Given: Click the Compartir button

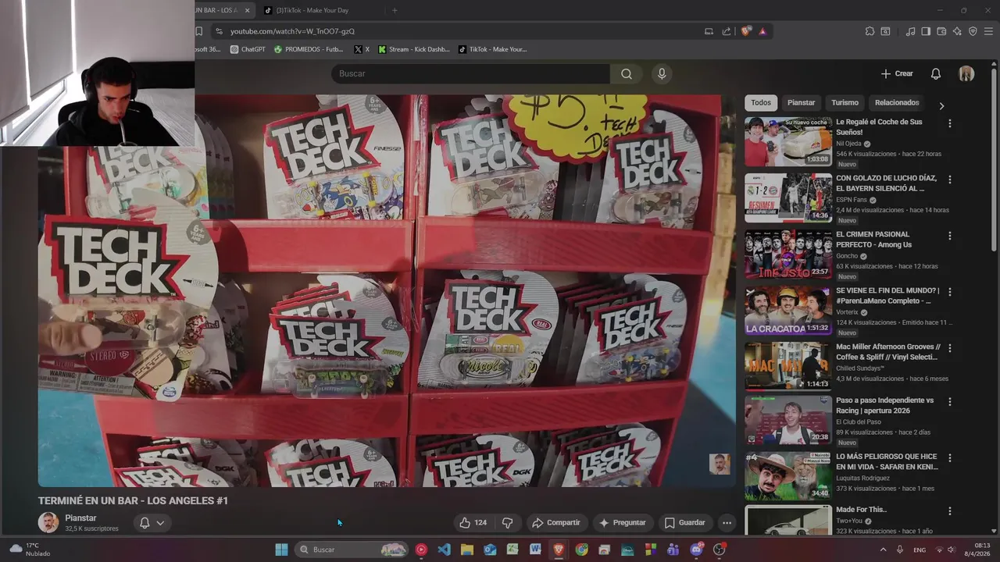Looking at the screenshot, I should point(555,523).
